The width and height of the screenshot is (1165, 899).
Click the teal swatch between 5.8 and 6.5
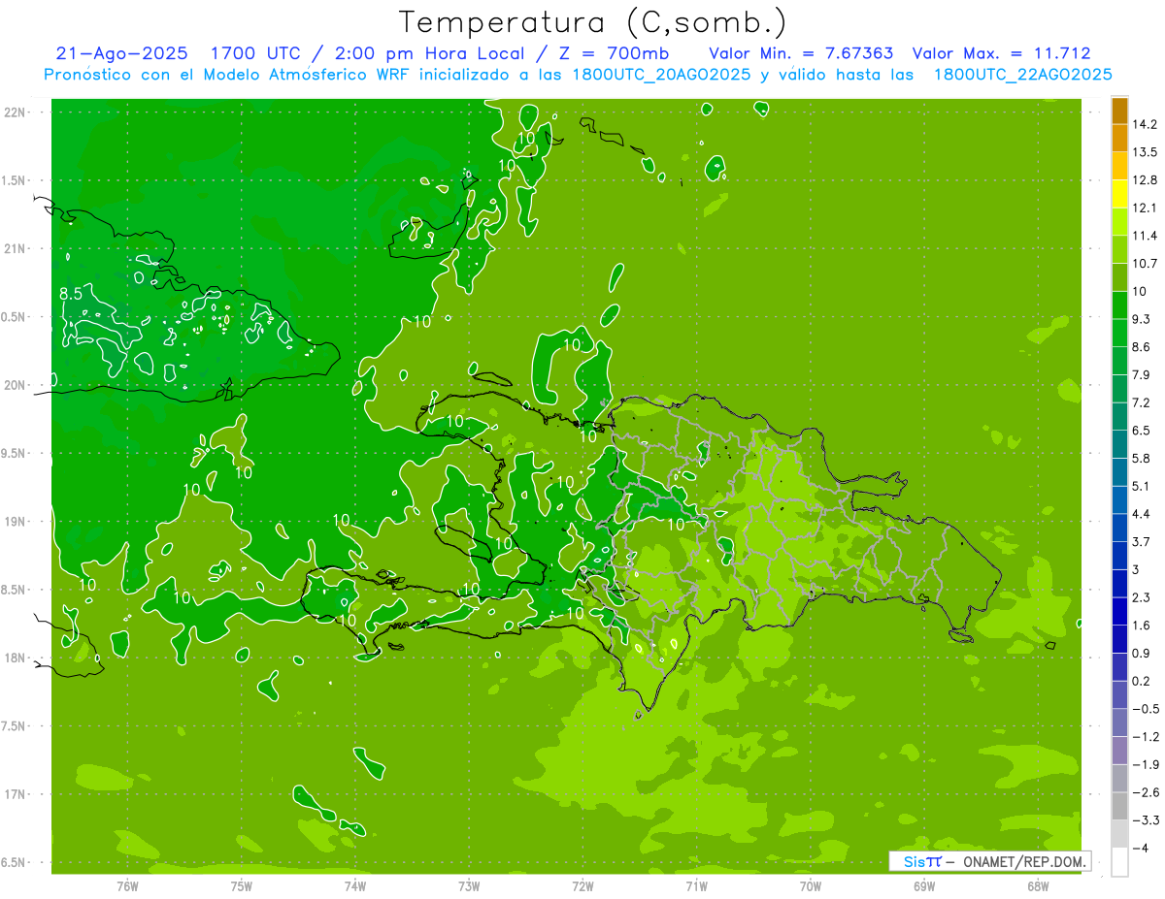point(1119,444)
